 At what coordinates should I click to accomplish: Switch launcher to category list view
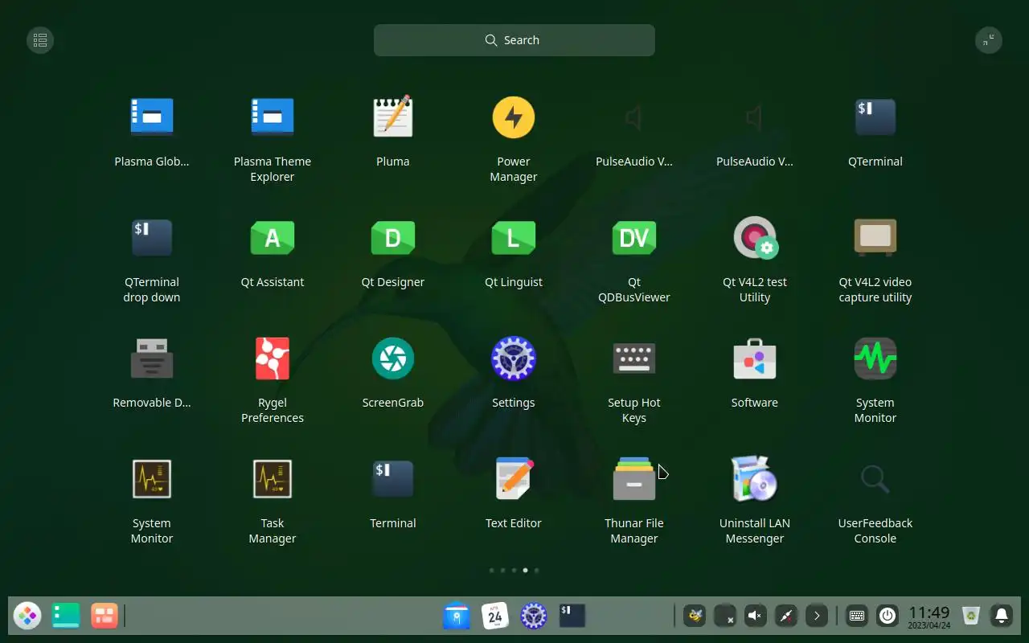(40, 40)
